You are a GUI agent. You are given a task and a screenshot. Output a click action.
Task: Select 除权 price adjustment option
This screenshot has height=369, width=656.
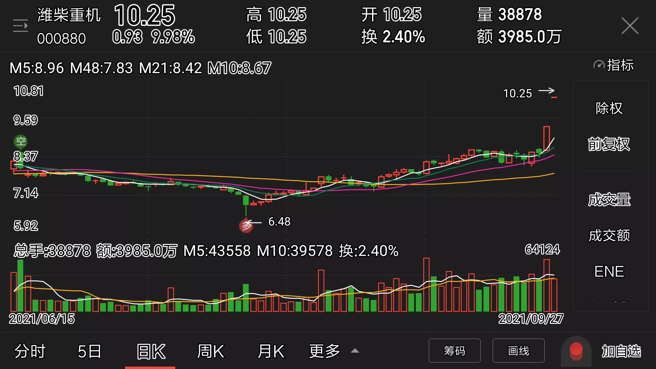click(609, 108)
